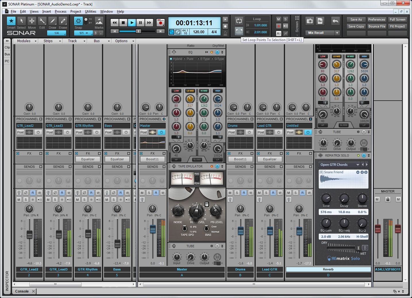Screen dimensions: 412x298
Task: Click the Console tab close X
Action: [33, 291]
